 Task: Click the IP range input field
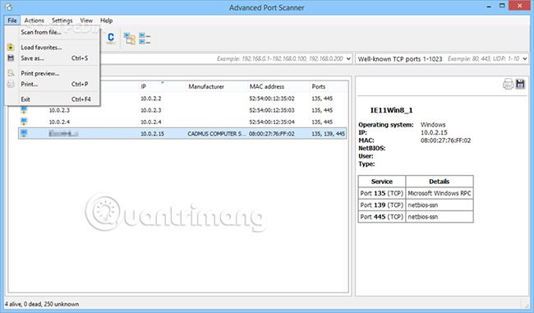pyautogui.click(x=223, y=59)
